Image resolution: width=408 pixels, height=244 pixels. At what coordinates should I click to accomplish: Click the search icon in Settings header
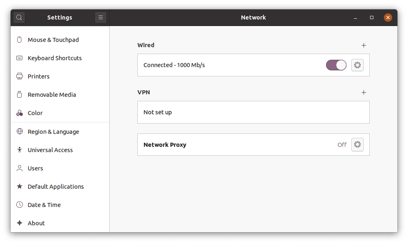(19, 17)
